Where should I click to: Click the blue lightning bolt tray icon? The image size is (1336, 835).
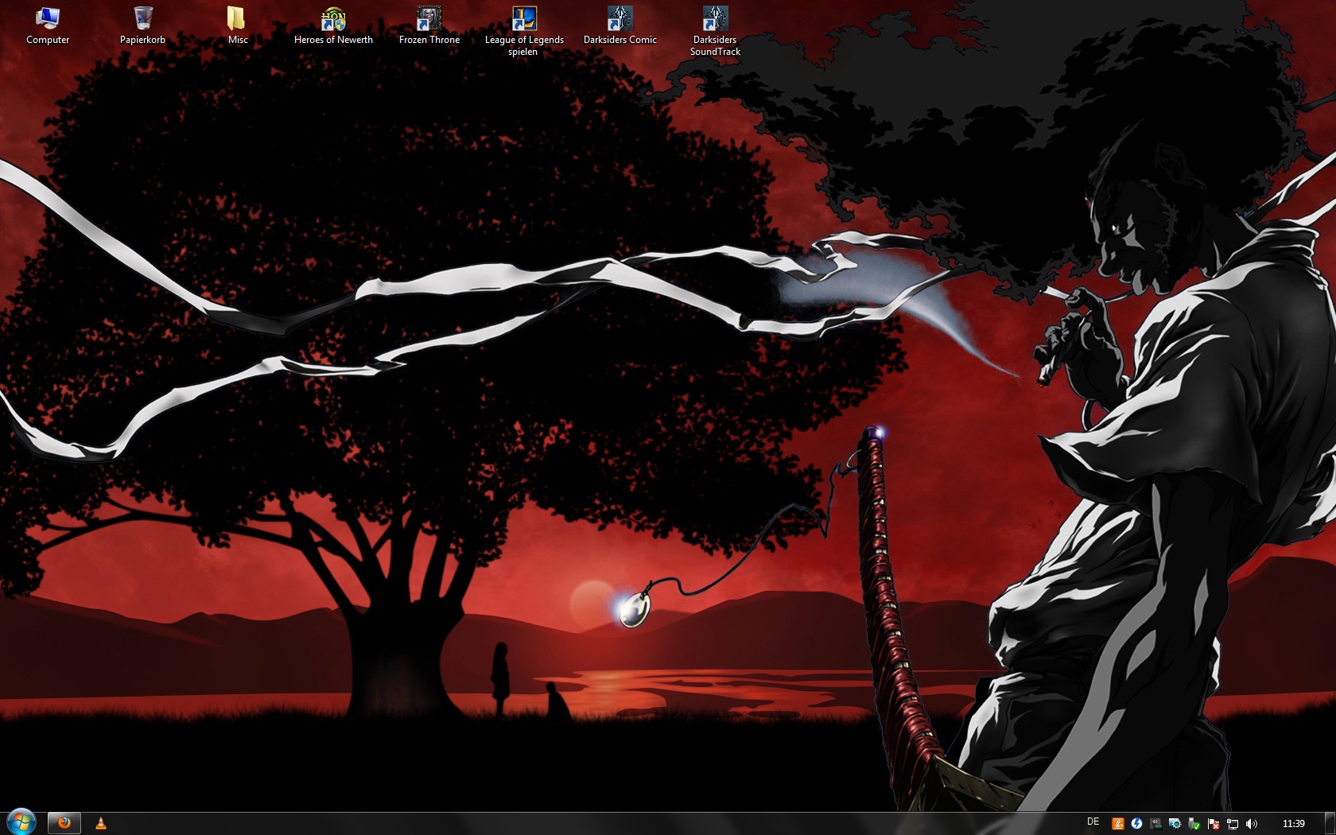pos(1136,824)
